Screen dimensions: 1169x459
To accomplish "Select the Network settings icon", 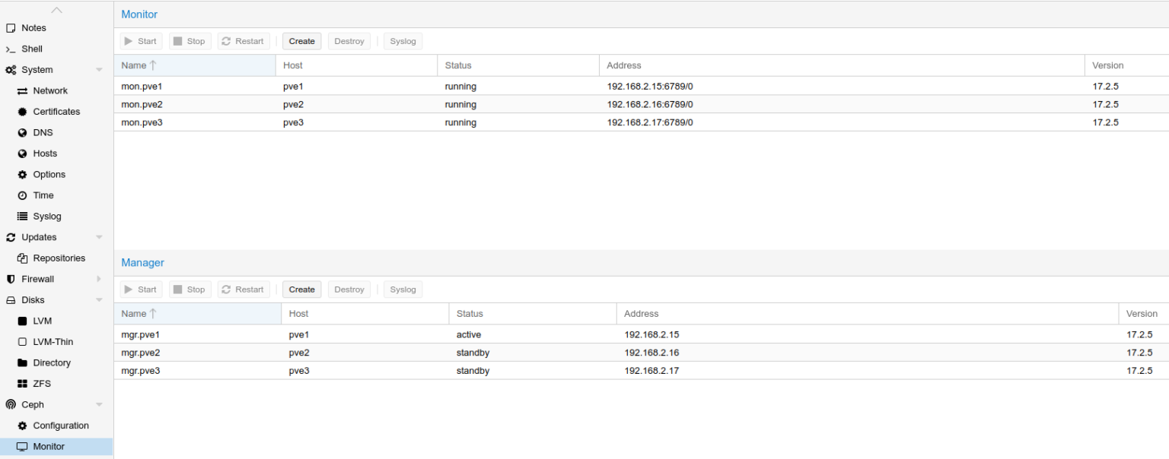I will tap(24, 90).
